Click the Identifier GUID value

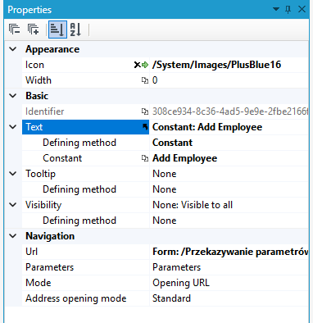230,111
